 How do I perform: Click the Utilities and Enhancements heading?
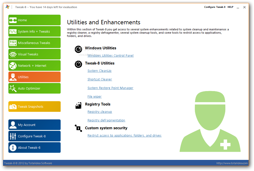tap(104, 22)
